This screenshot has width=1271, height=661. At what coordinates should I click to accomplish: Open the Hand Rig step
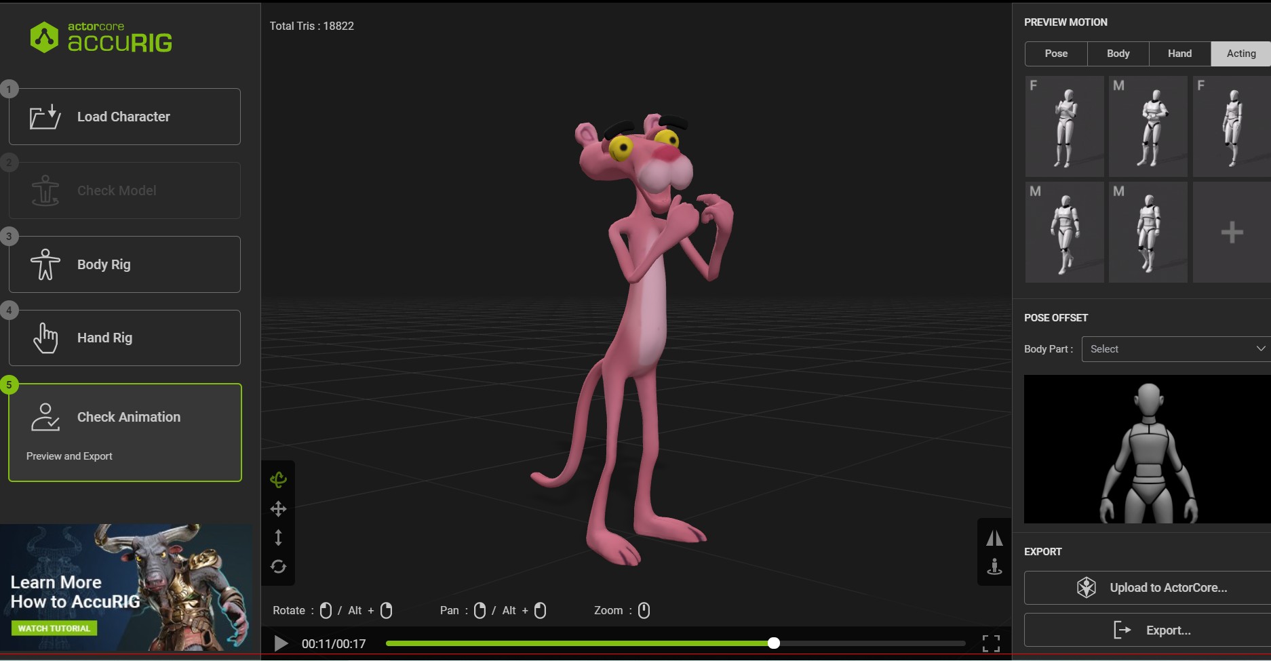[125, 338]
